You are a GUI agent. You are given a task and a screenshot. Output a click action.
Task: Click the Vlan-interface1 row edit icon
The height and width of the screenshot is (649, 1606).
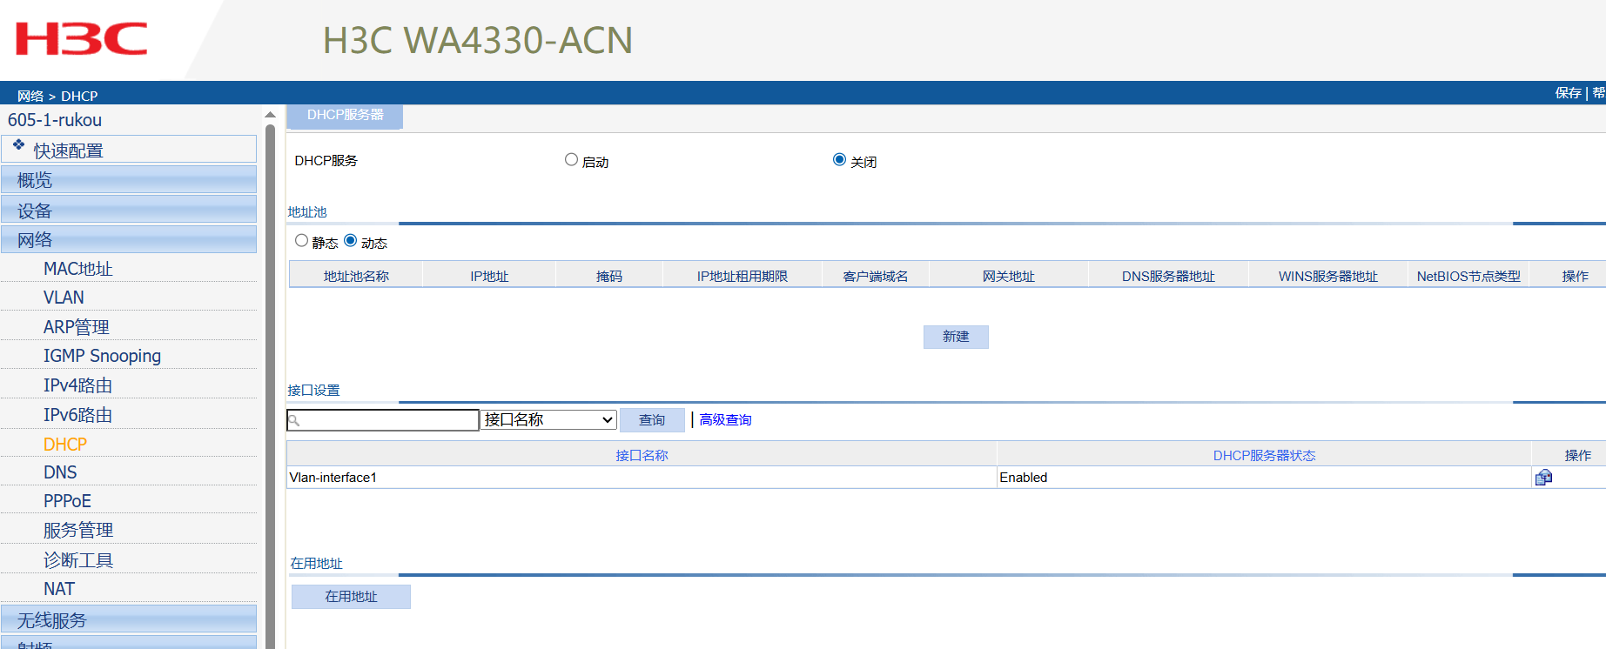click(x=1543, y=477)
